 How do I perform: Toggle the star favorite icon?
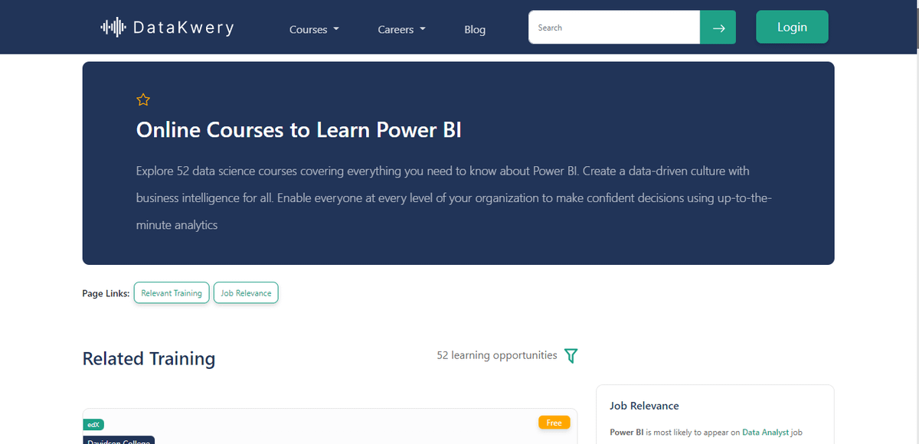[143, 100]
